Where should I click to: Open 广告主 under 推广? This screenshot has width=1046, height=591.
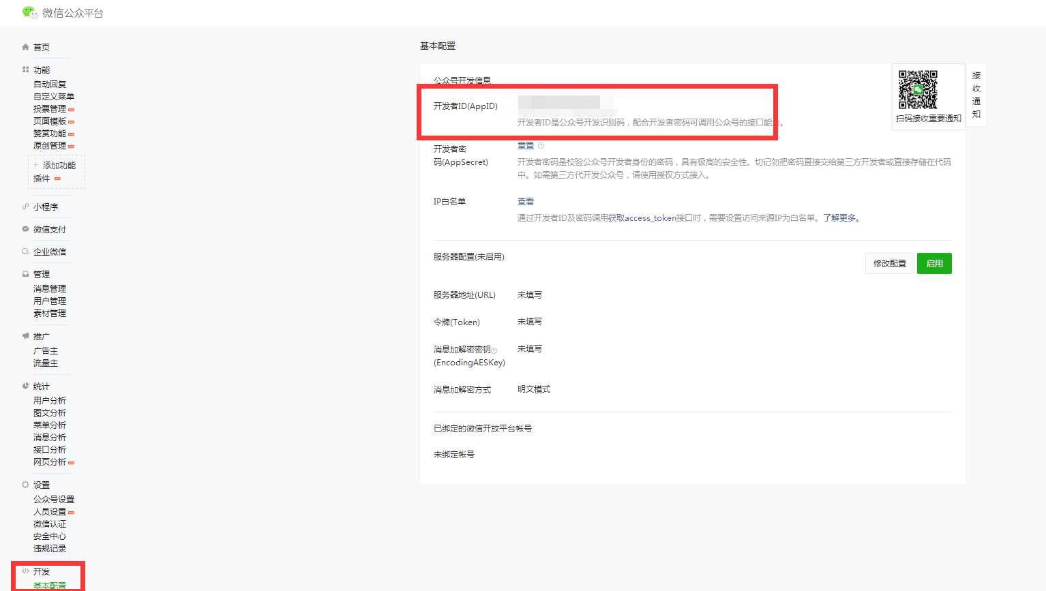pyautogui.click(x=46, y=350)
